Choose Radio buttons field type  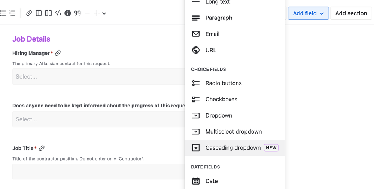pos(223,83)
